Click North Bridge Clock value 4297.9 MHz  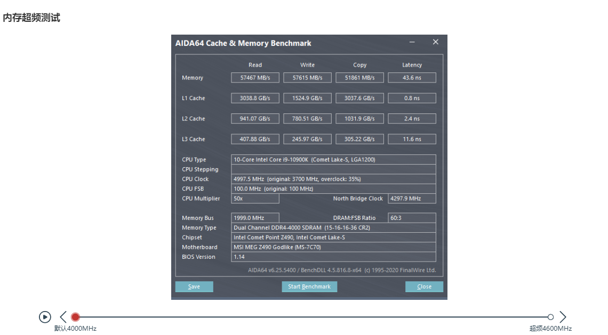(x=412, y=198)
